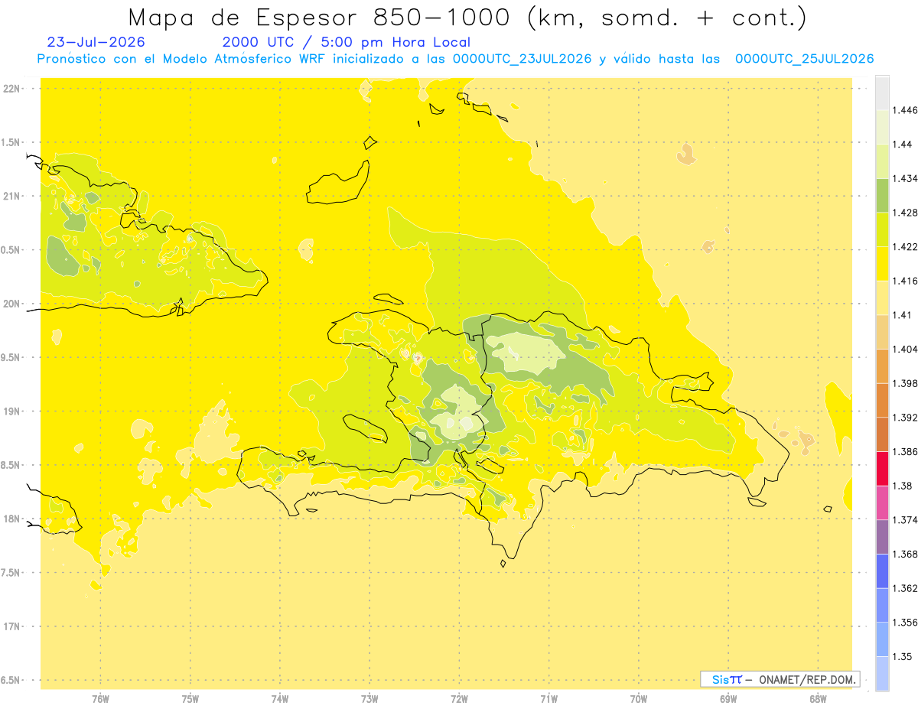Click the longitude axis label '71W'
Image resolution: width=918 pixels, height=709 pixels.
[549, 698]
